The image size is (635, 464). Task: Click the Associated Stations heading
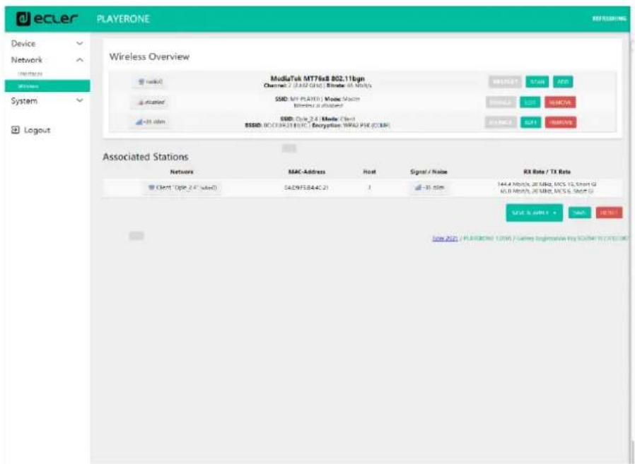coord(146,157)
